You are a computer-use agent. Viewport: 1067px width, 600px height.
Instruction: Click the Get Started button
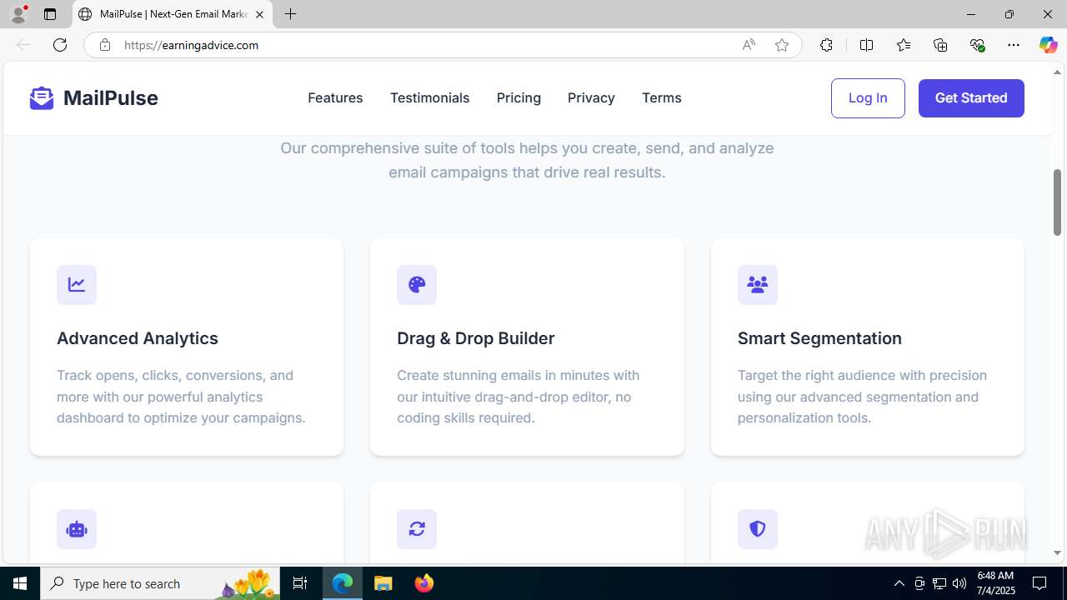[x=971, y=97]
